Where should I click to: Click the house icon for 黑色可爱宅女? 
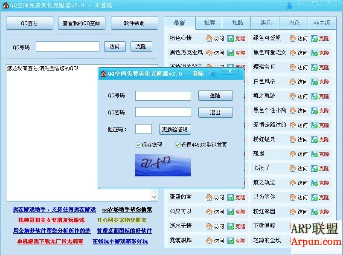coord(293,53)
